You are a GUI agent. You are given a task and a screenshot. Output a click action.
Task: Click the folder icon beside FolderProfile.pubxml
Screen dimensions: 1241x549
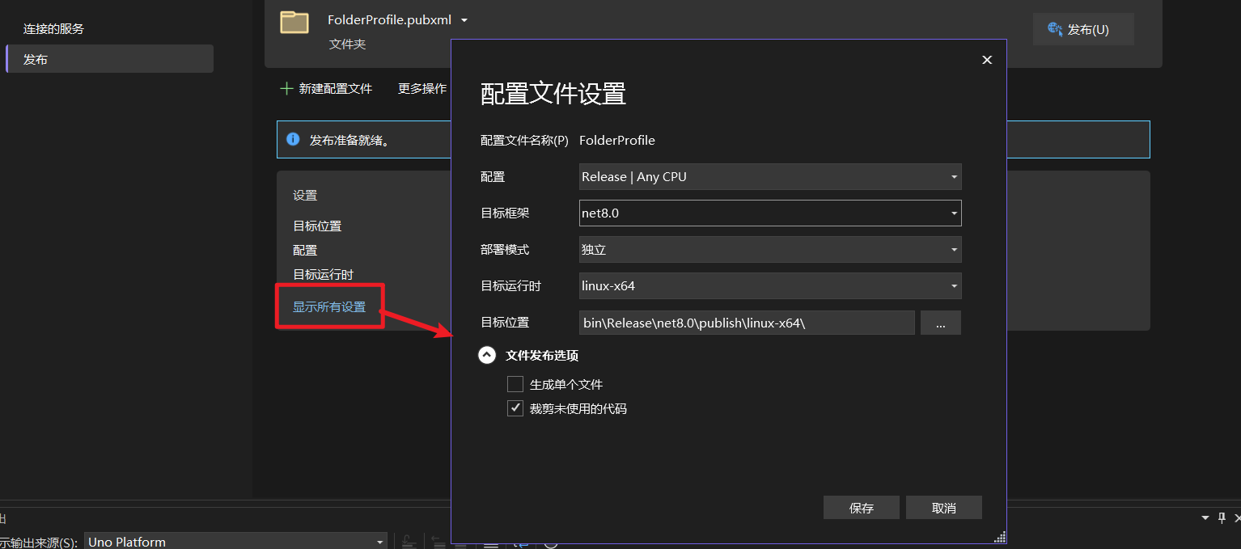point(294,22)
